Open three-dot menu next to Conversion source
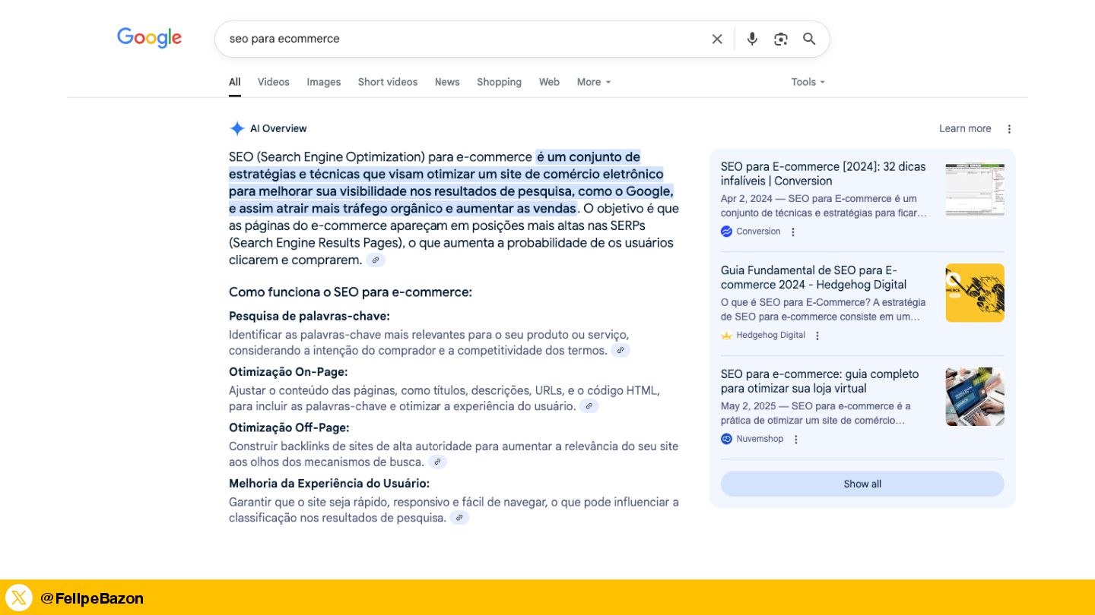Viewport: 1095px width, 615px height. point(793,232)
